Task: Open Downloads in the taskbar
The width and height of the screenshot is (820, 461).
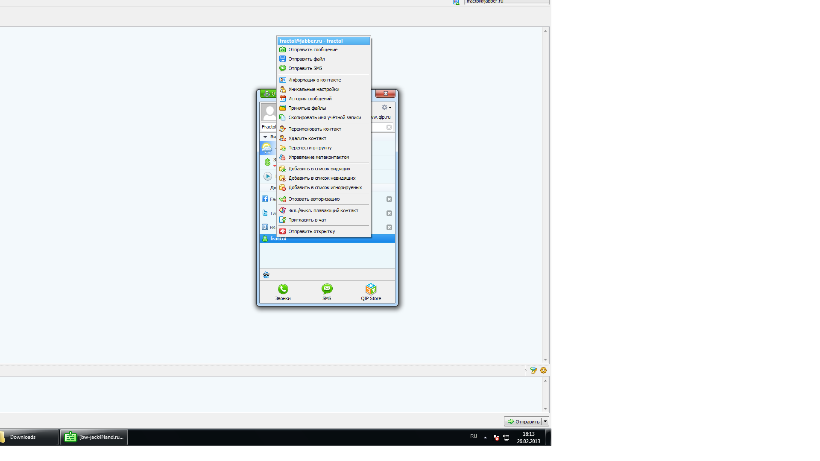Action: tap(28, 437)
